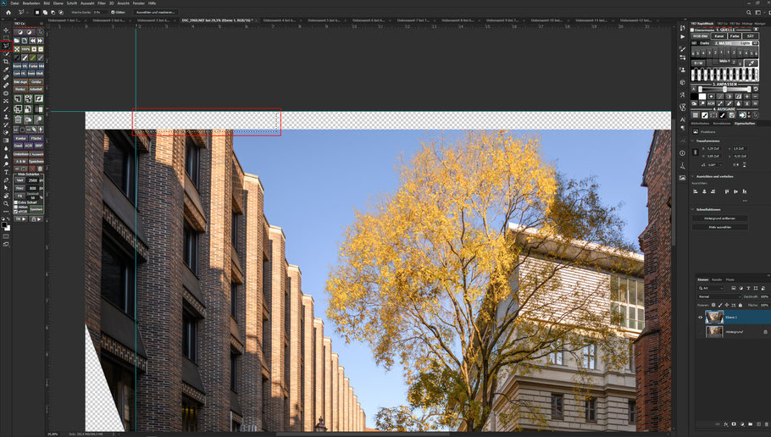The height and width of the screenshot is (437, 771).
Task: Click the TK7 trash can icon
Action: tap(18, 119)
